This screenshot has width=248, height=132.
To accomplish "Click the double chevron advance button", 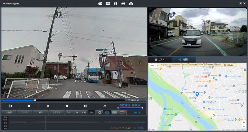I will [x=104, y=106].
